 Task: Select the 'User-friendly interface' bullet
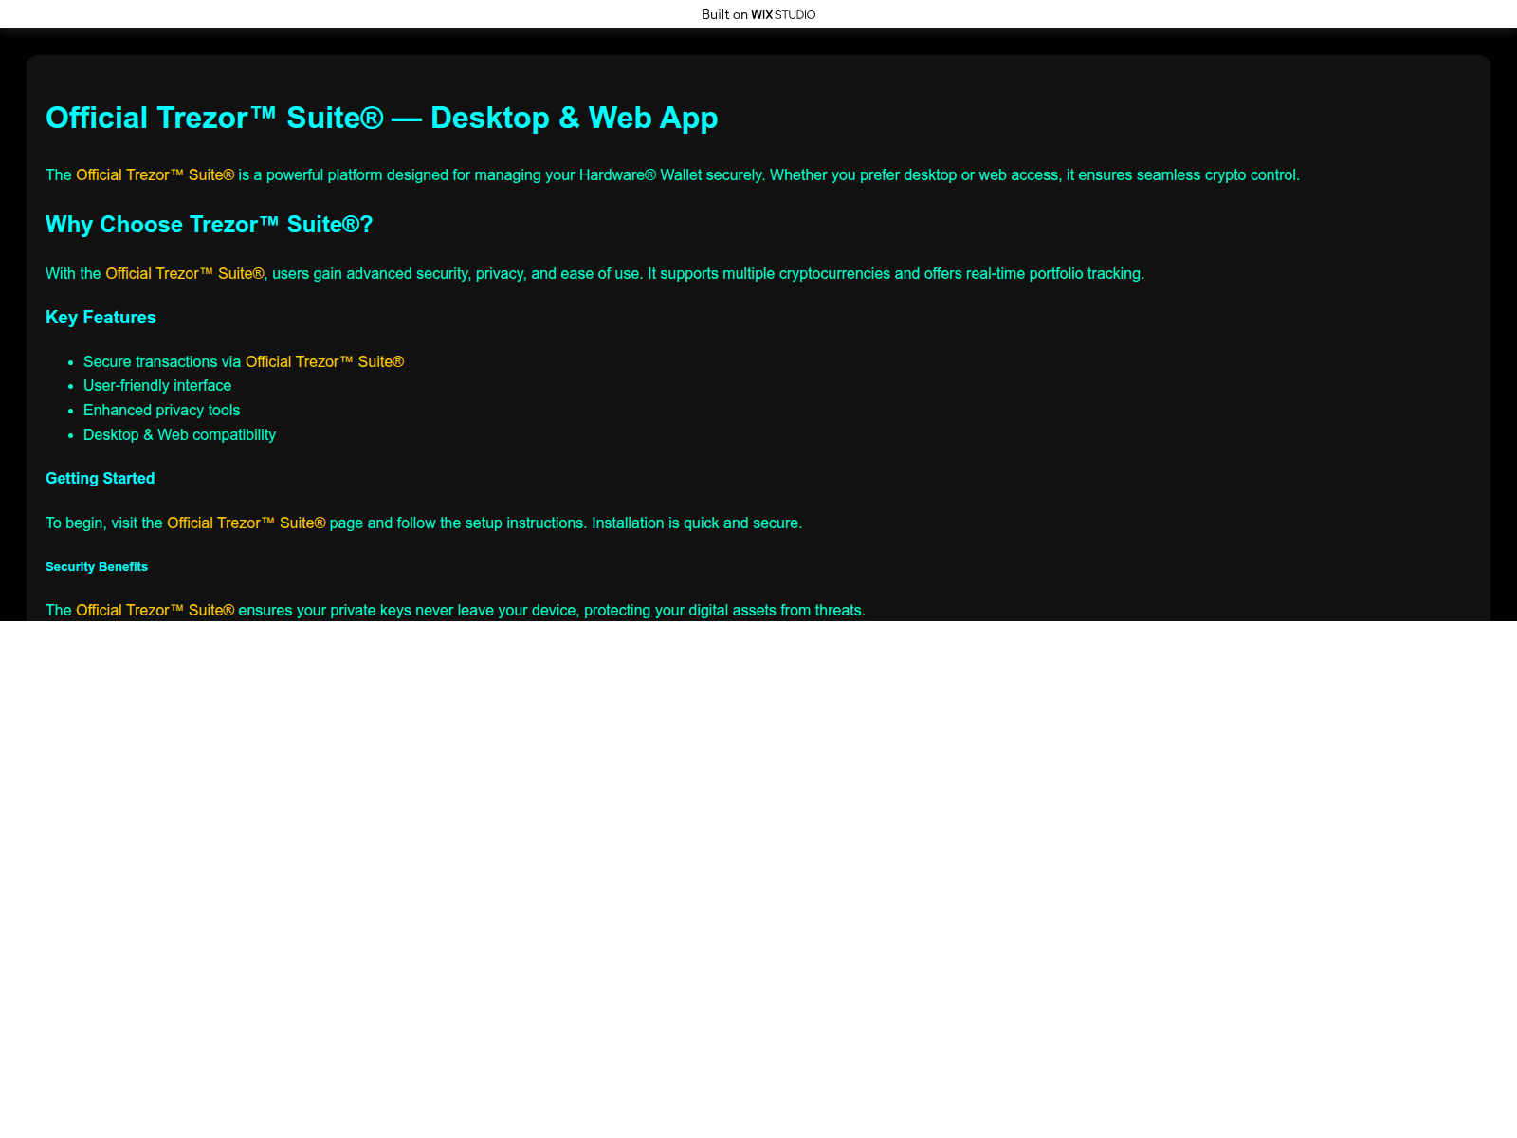pos(157,386)
